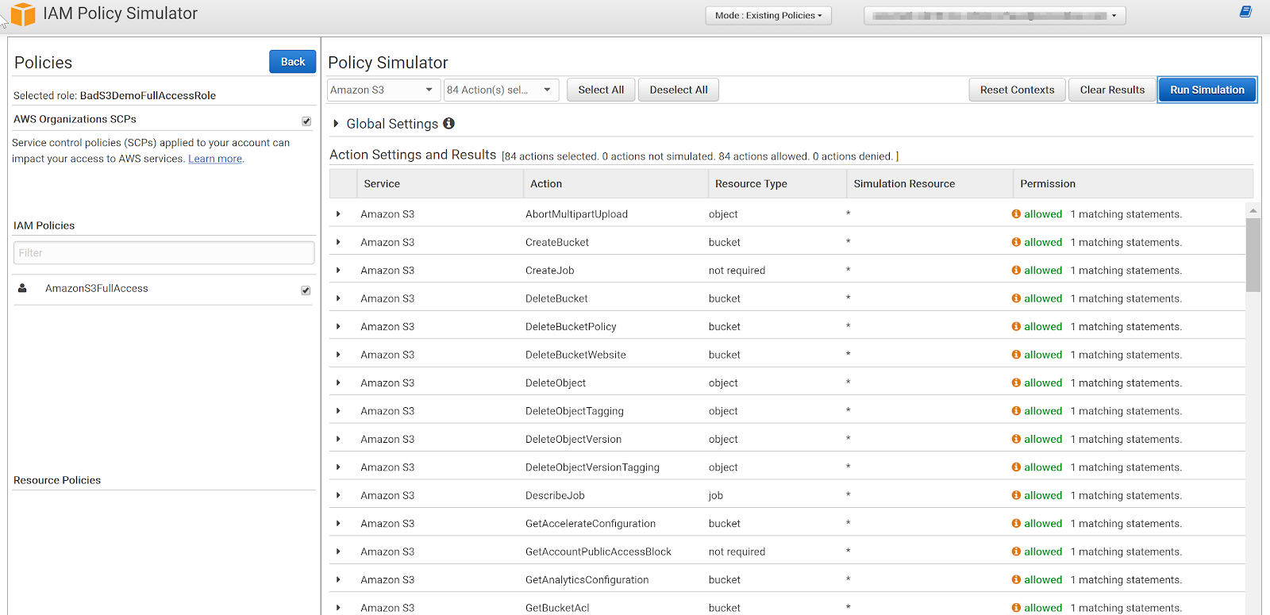Click the info icon for DeleteBucket result
This screenshot has height=615, width=1270.
(1016, 298)
